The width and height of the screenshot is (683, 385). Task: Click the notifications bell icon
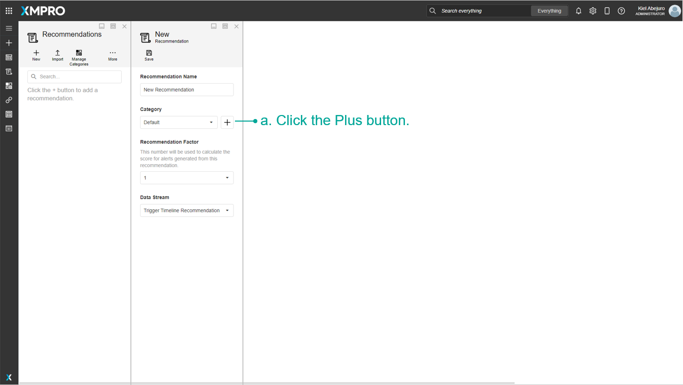click(x=578, y=11)
